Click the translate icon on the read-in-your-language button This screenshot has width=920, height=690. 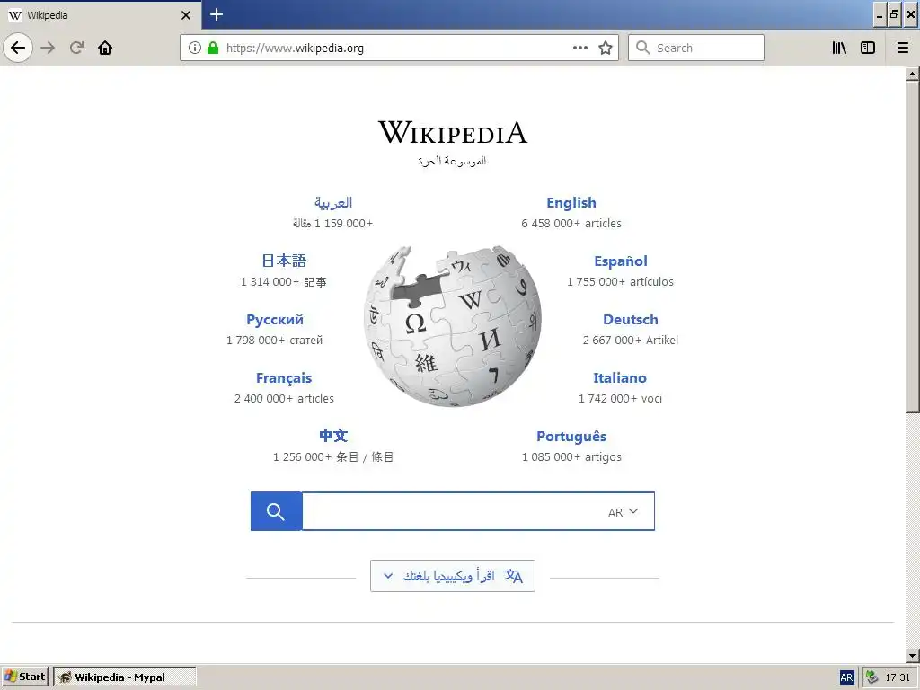[513, 576]
